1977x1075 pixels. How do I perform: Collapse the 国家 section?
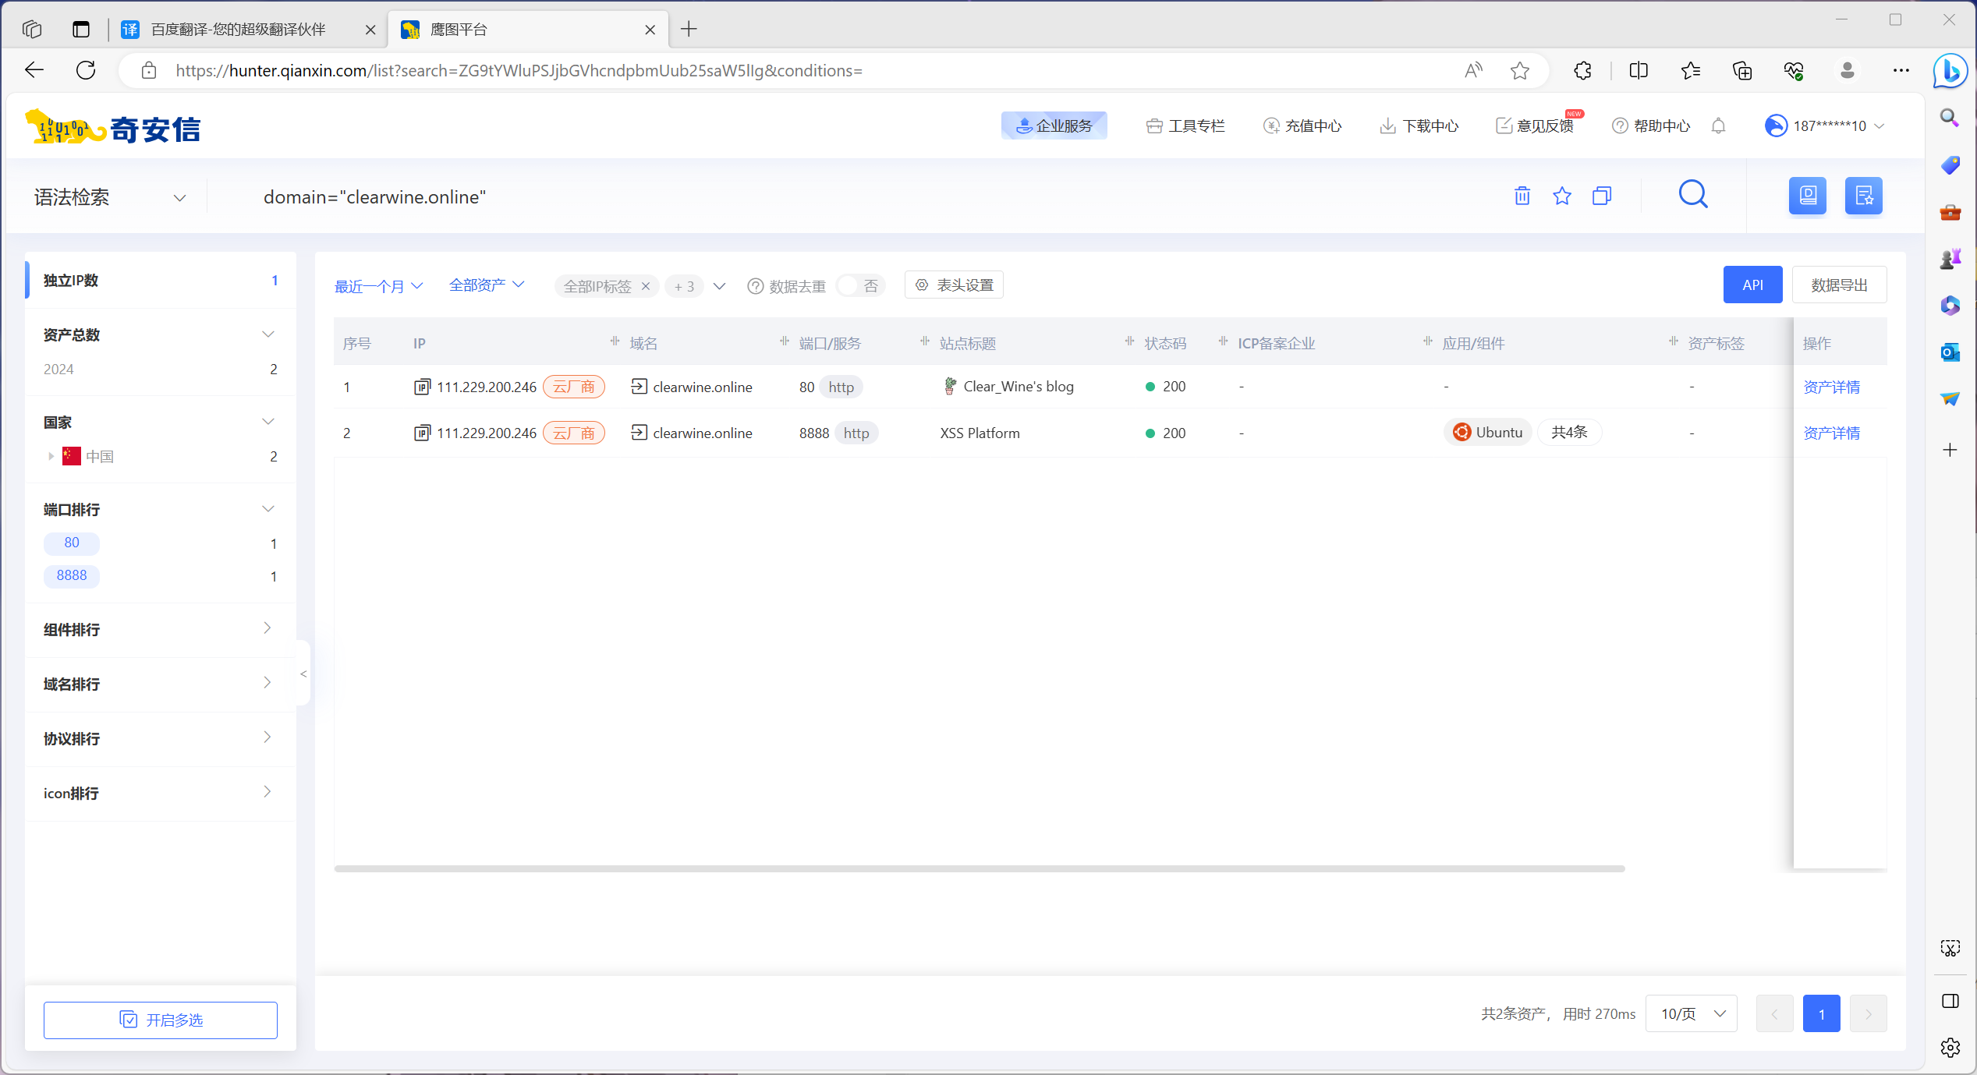pyautogui.click(x=267, y=422)
